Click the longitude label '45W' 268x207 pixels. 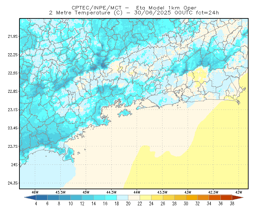pos(86,192)
